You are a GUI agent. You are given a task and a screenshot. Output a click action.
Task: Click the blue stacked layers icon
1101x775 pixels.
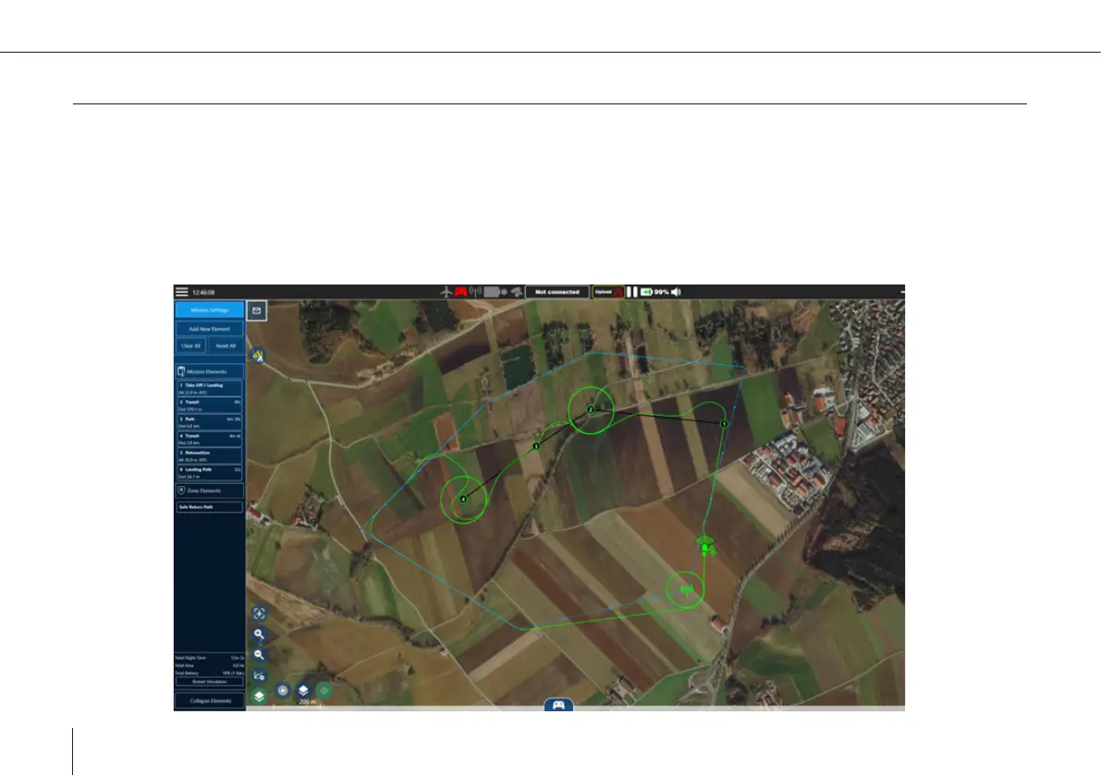coord(303,691)
